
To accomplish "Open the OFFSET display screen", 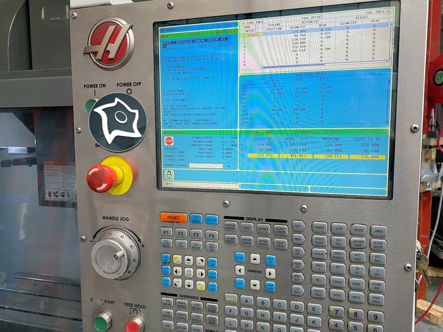I will click(263, 229).
